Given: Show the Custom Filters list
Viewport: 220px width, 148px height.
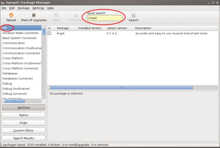Looking at the screenshot, I should tap(23, 130).
